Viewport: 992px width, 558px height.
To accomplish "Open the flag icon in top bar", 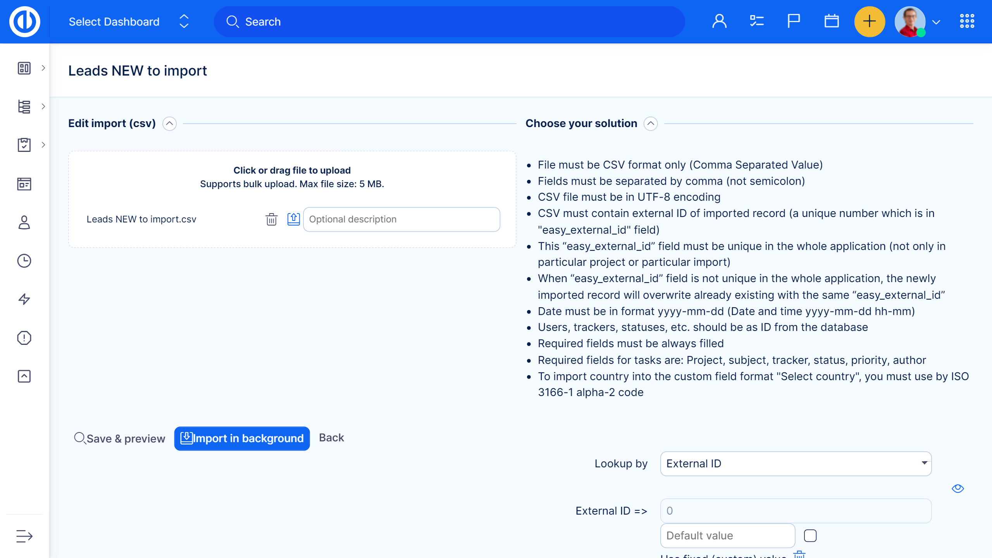I will click(794, 21).
